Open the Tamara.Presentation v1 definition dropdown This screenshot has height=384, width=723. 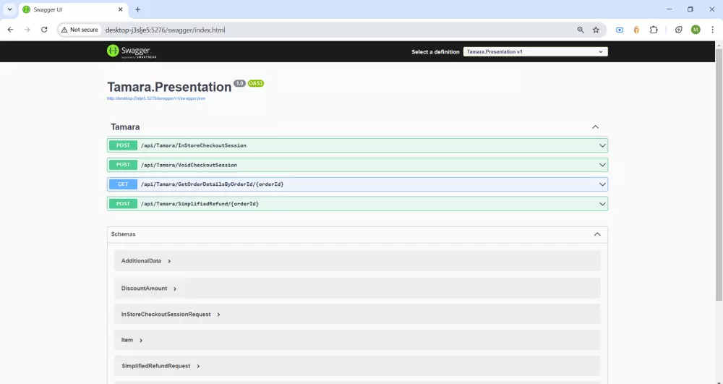pyautogui.click(x=535, y=51)
